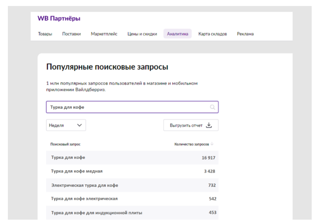This screenshot has height=223, width=312.
Task: Click the download icon on Выгрузить отчет button
Action: click(208, 125)
